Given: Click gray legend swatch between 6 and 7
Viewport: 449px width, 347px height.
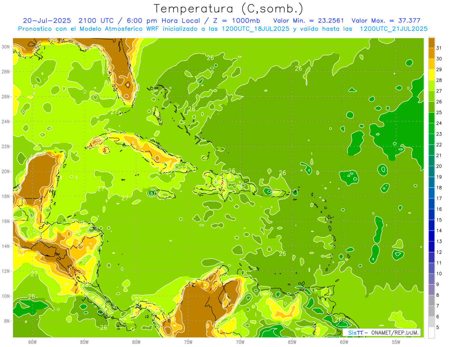Looking at the screenshot, I should (431, 311).
